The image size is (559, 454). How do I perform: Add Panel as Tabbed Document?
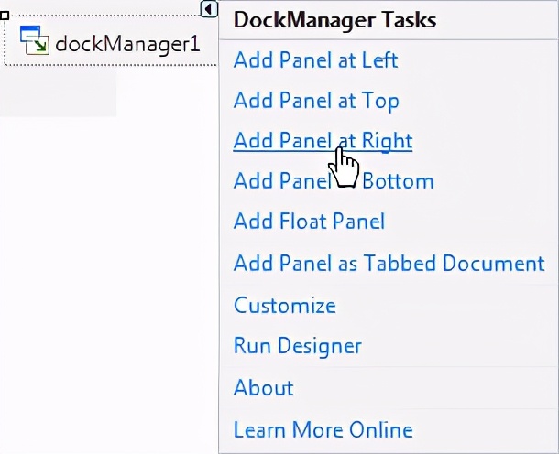(389, 264)
